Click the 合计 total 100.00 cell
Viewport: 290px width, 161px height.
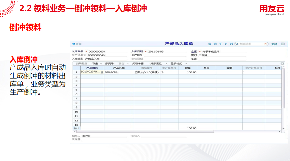pos(188,128)
